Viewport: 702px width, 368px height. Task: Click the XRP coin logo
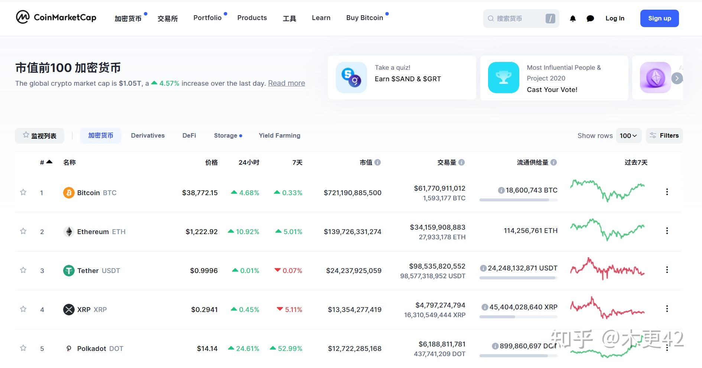click(69, 309)
